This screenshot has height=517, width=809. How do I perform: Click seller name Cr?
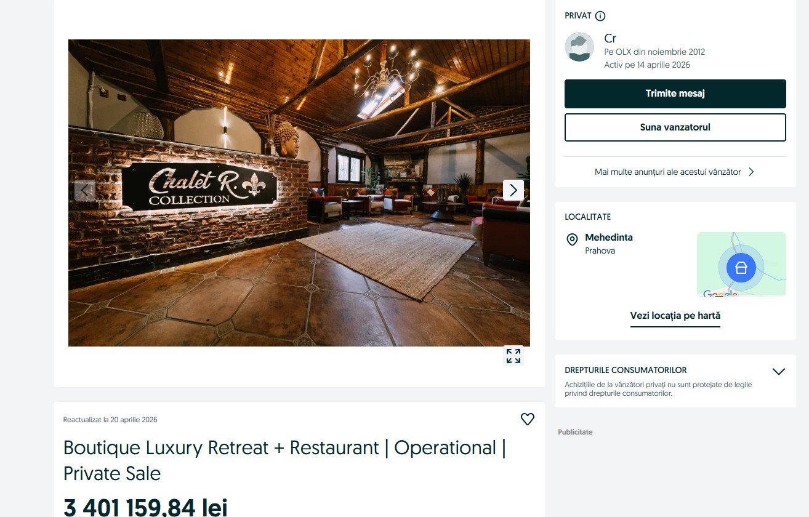click(x=610, y=38)
